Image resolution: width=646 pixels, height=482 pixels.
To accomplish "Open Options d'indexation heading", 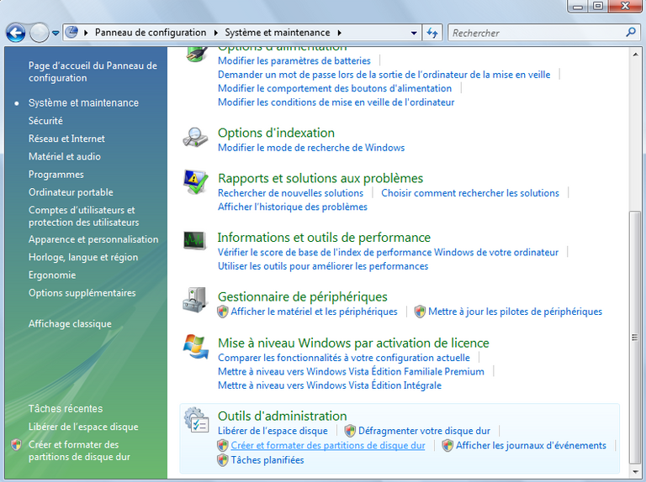I will [276, 133].
